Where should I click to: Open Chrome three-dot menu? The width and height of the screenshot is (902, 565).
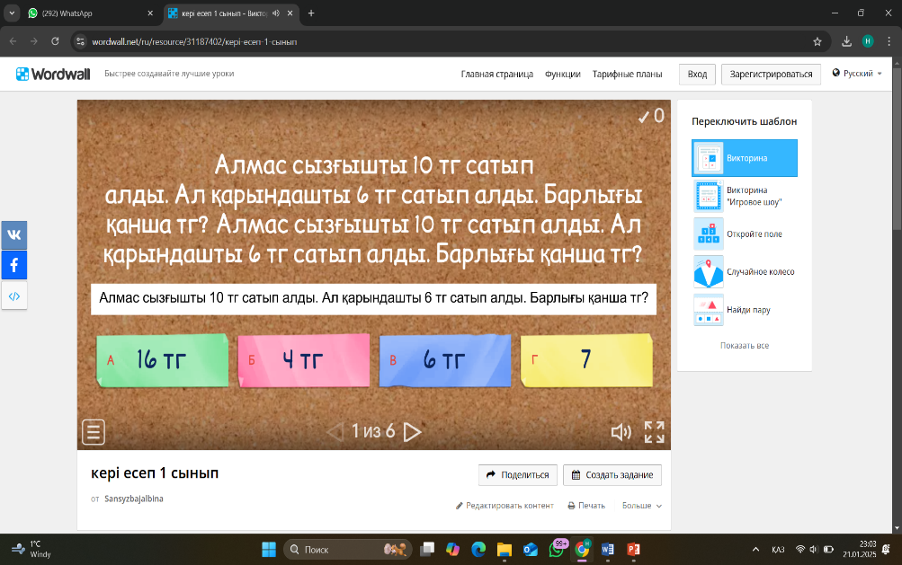coord(889,41)
